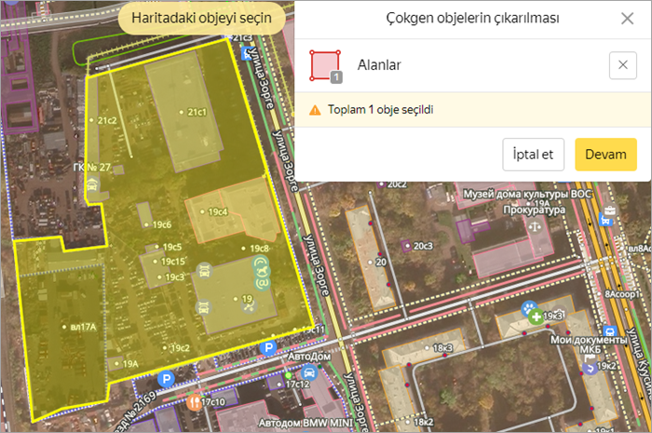This screenshot has height=433, width=652.
Task: Click the 8Асоор1 building label
Action: pyautogui.click(x=622, y=294)
